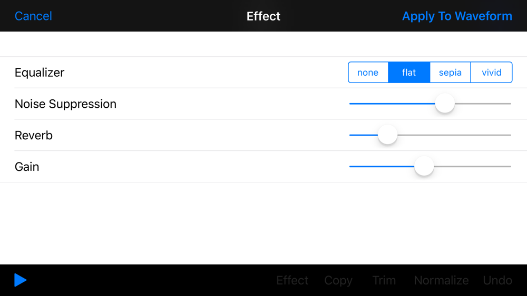The height and width of the screenshot is (296, 527).
Task: Click the left end of the Noise Suppression track
Action: coord(351,104)
